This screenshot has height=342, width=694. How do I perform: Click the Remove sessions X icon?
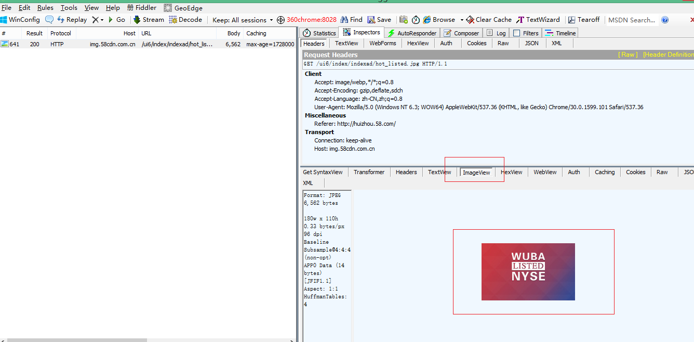pyautogui.click(x=95, y=20)
